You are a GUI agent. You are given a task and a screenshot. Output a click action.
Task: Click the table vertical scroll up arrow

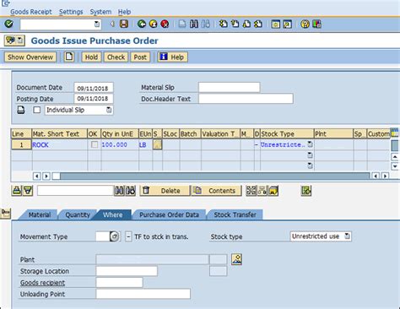click(395, 157)
